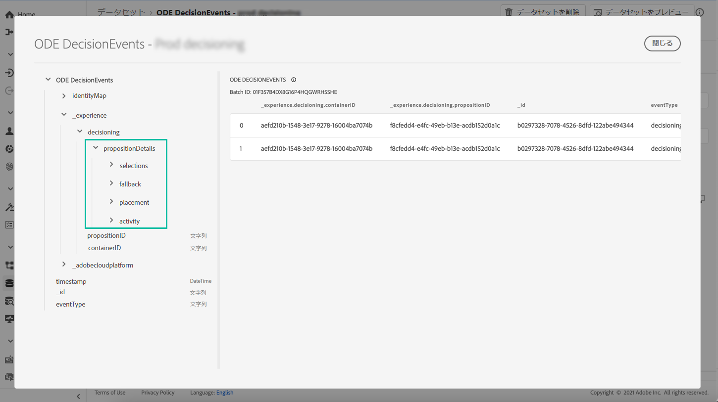Image resolution: width=718 pixels, height=402 pixels.
Task: Open the Terms of Use link
Action: tap(110, 393)
